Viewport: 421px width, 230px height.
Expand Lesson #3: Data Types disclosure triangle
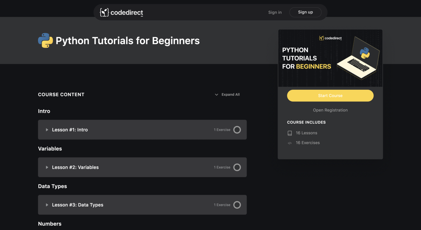47,205
